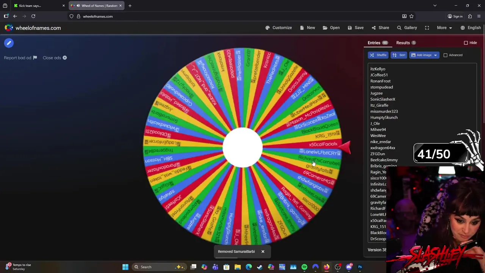
Task: Click the blue pencil edit icon
Action: 9,43
